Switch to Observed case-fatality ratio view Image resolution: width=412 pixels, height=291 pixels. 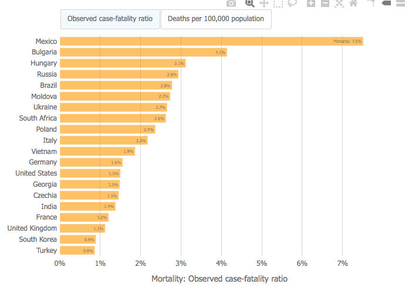click(110, 19)
